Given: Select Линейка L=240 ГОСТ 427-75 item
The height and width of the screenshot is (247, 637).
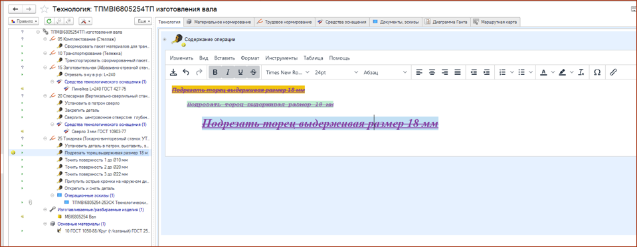Looking at the screenshot, I should point(99,89).
